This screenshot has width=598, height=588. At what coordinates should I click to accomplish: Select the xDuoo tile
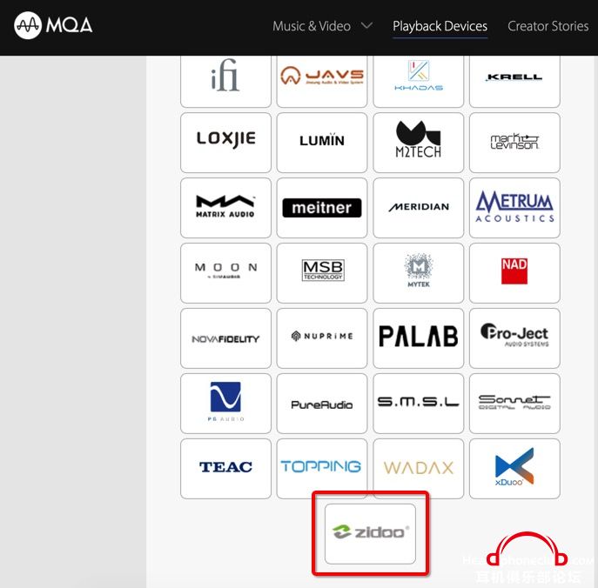coord(514,468)
